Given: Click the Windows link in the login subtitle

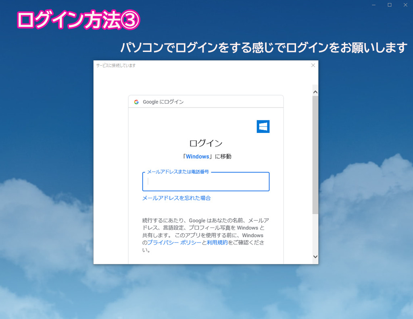Looking at the screenshot, I should click(x=197, y=156).
